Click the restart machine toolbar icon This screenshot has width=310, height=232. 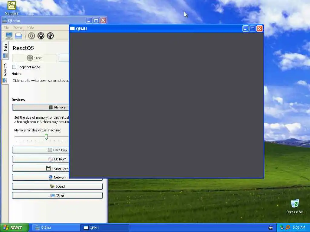click(x=50, y=36)
